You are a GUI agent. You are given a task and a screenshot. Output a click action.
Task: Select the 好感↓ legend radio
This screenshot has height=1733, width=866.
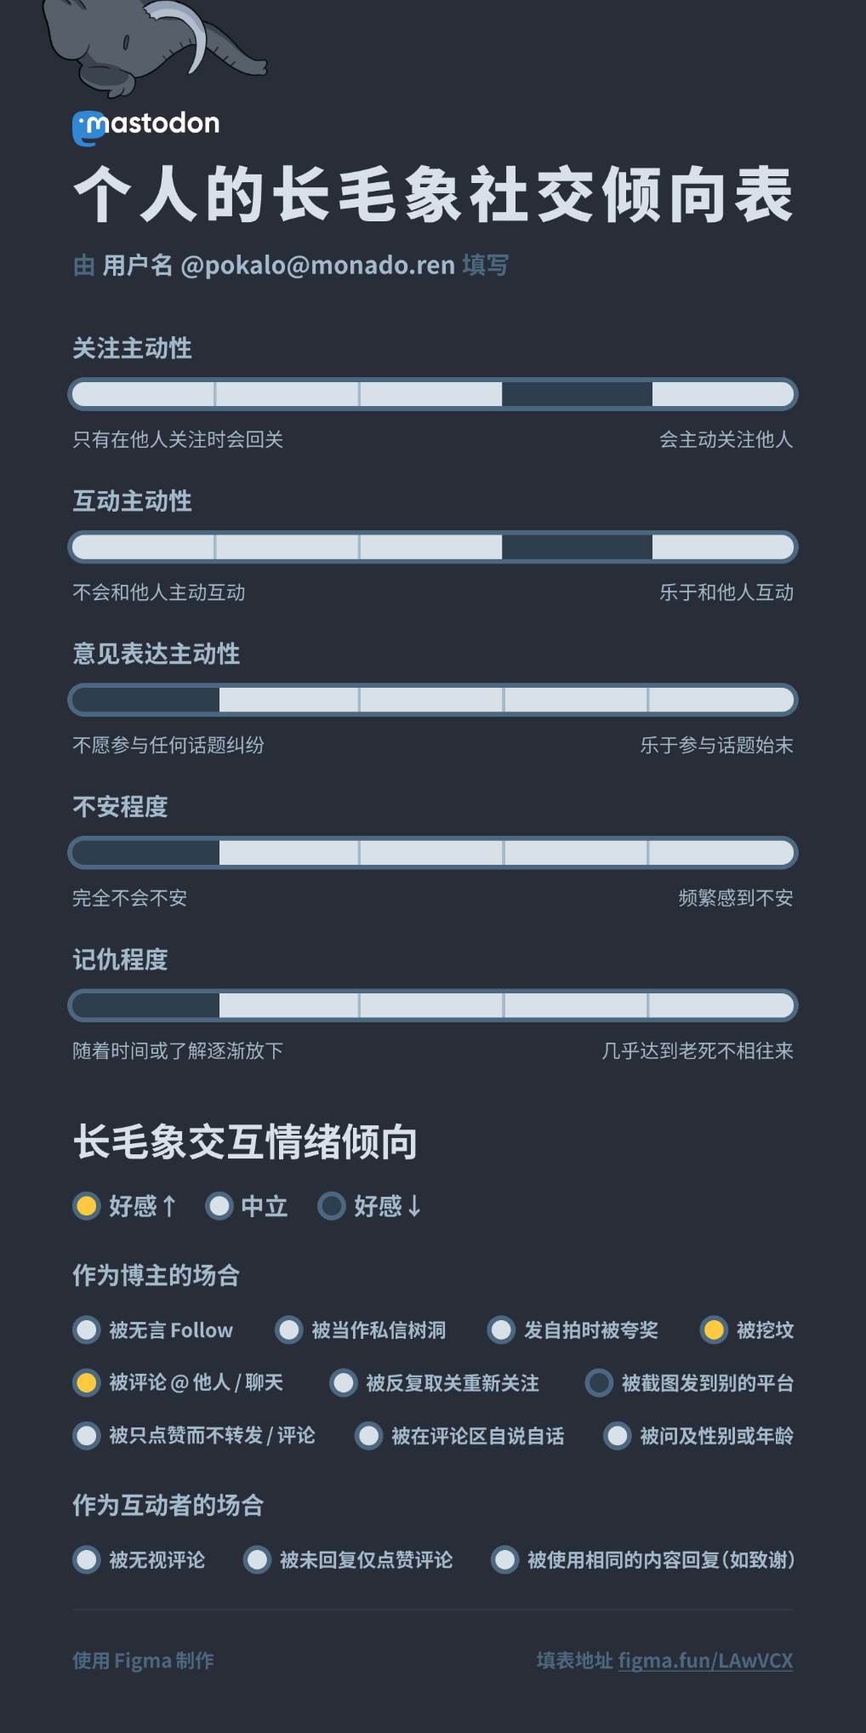[x=332, y=1205]
